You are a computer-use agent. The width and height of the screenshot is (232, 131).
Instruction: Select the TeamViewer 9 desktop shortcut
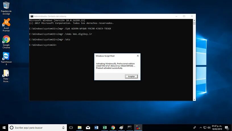pos(6,59)
